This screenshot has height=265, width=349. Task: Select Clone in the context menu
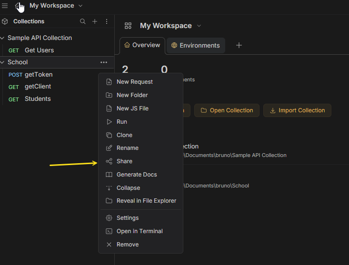click(x=140, y=135)
